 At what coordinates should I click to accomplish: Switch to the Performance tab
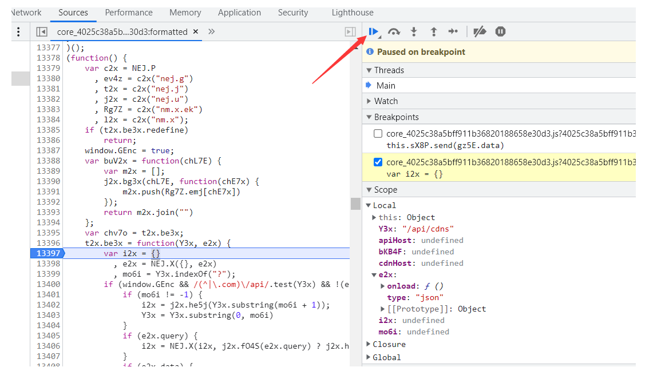pos(129,13)
